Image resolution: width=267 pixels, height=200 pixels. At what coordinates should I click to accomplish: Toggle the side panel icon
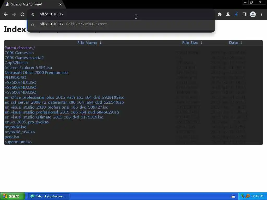tap(245, 15)
